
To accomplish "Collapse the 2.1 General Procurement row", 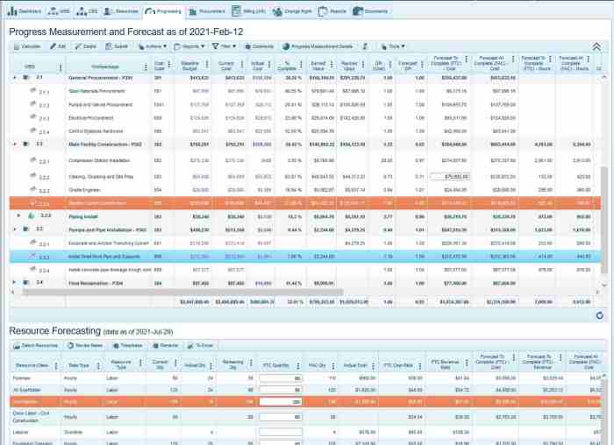I will click(15, 77).
